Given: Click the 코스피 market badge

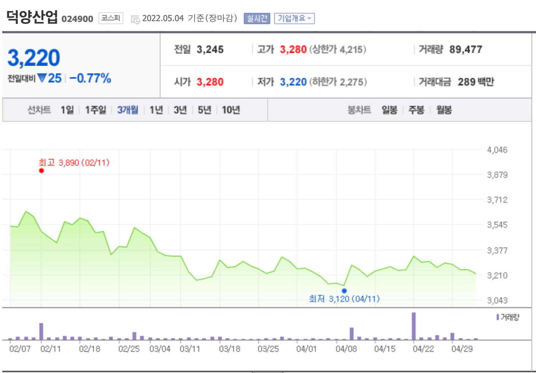Looking at the screenshot, I should [x=111, y=18].
